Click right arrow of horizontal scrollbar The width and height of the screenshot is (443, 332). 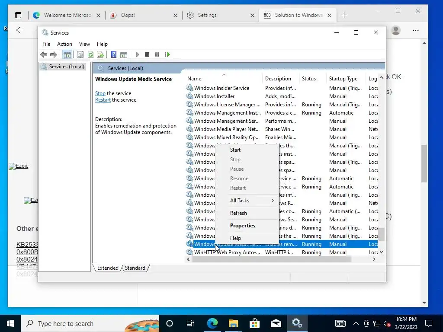[x=374, y=259]
